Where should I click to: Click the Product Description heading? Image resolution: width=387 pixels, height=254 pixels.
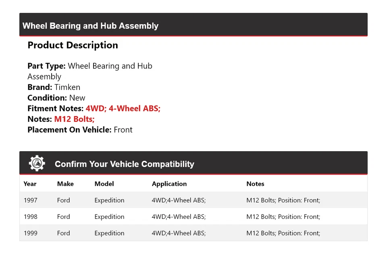coord(73,45)
